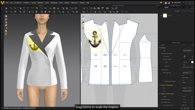This screenshot has width=195, height=110.
Task: Open the 3D Garment menu
Action: coord(18,3)
